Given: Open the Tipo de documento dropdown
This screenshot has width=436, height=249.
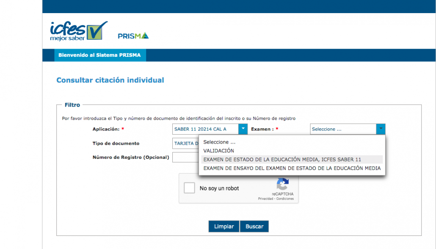Looking at the screenshot, I should click(185, 144).
